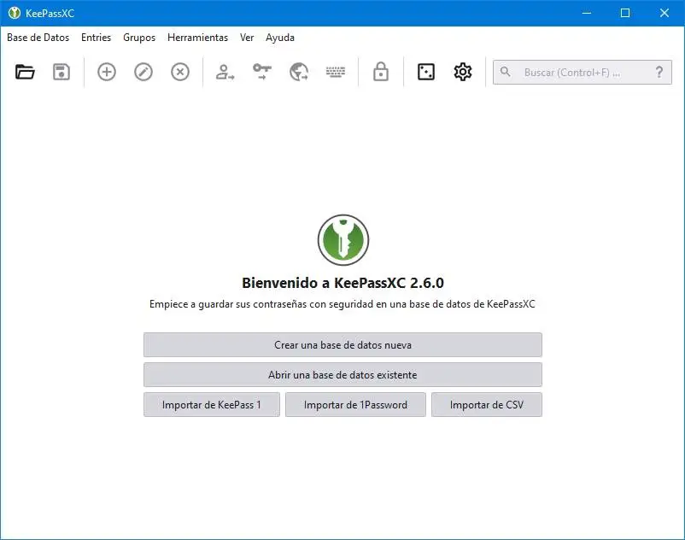Click the open database folder icon
Image resolution: width=685 pixels, height=540 pixels.
pyautogui.click(x=25, y=72)
